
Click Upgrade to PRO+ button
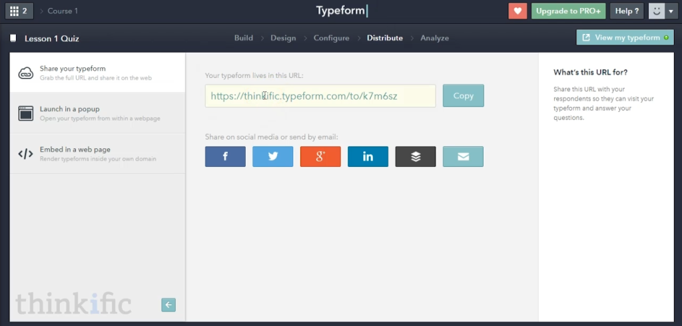click(569, 11)
